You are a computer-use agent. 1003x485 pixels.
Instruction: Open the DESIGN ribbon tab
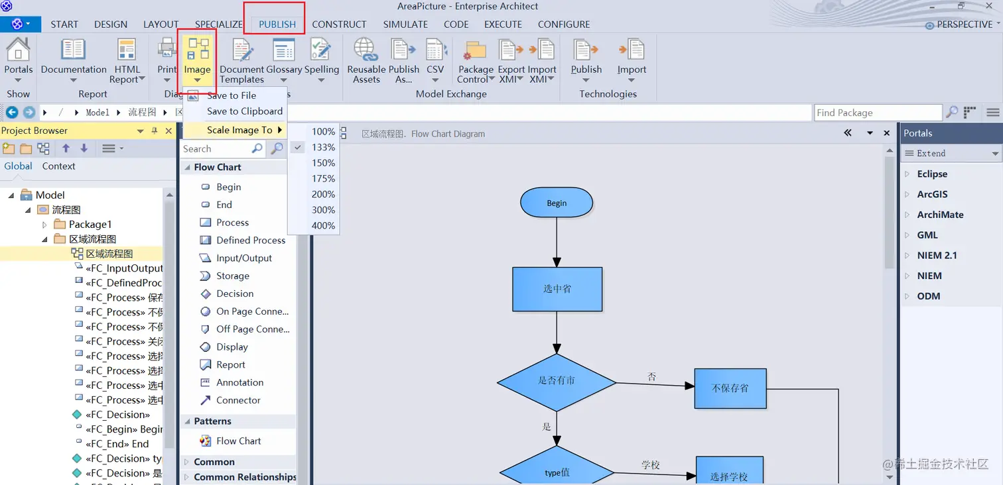click(x=111, y=25)
